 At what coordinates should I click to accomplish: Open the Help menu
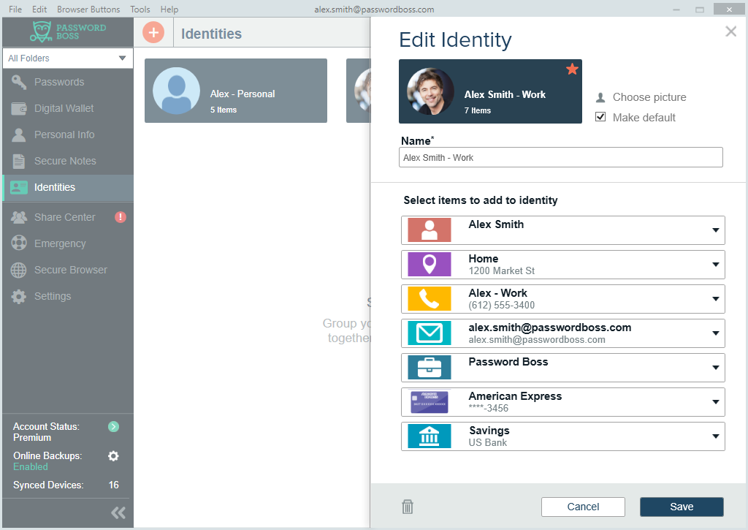click(x=169, y=9)
